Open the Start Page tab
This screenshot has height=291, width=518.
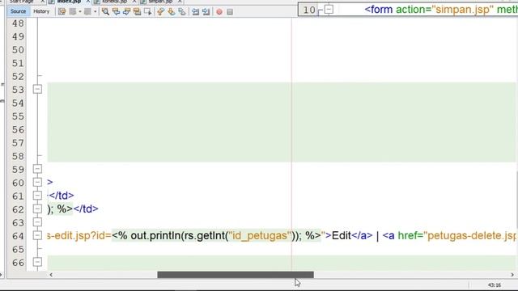pos(22,2)
